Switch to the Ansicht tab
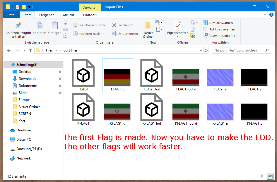Viewport: 277px width, 182px height. [x=68, y=15]
